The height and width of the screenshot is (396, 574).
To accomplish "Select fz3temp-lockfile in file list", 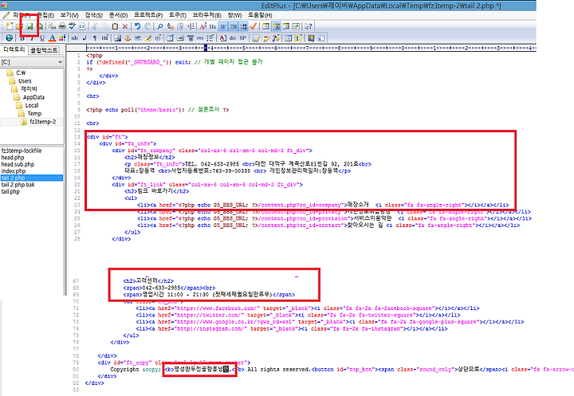I will [22, 151].
